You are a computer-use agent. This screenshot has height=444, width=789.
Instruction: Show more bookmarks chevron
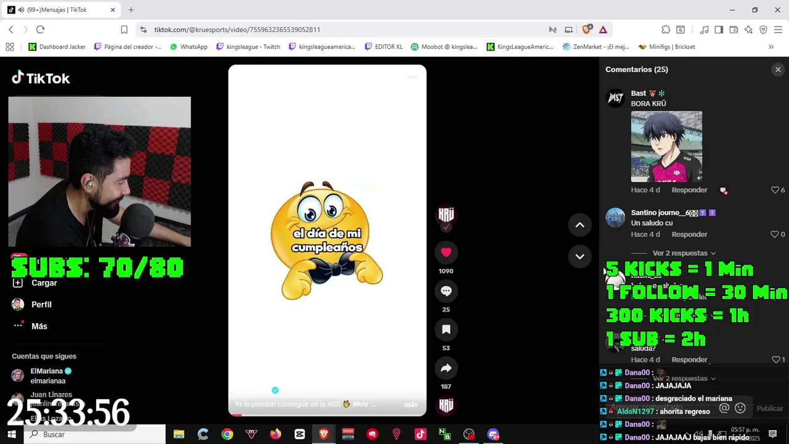click(771, 47)
